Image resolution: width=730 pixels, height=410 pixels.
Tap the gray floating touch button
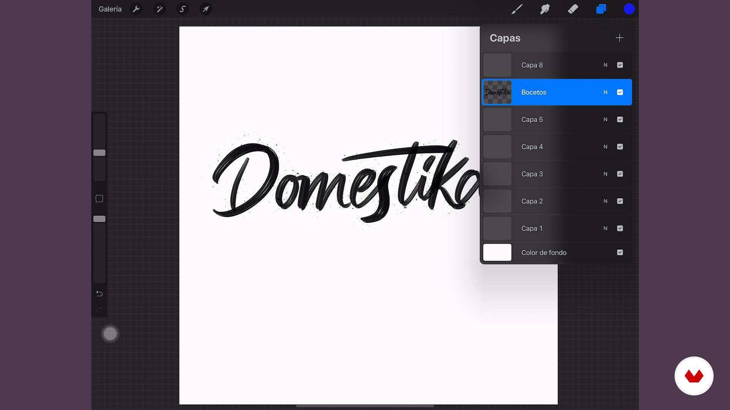(x=110, y=334)
